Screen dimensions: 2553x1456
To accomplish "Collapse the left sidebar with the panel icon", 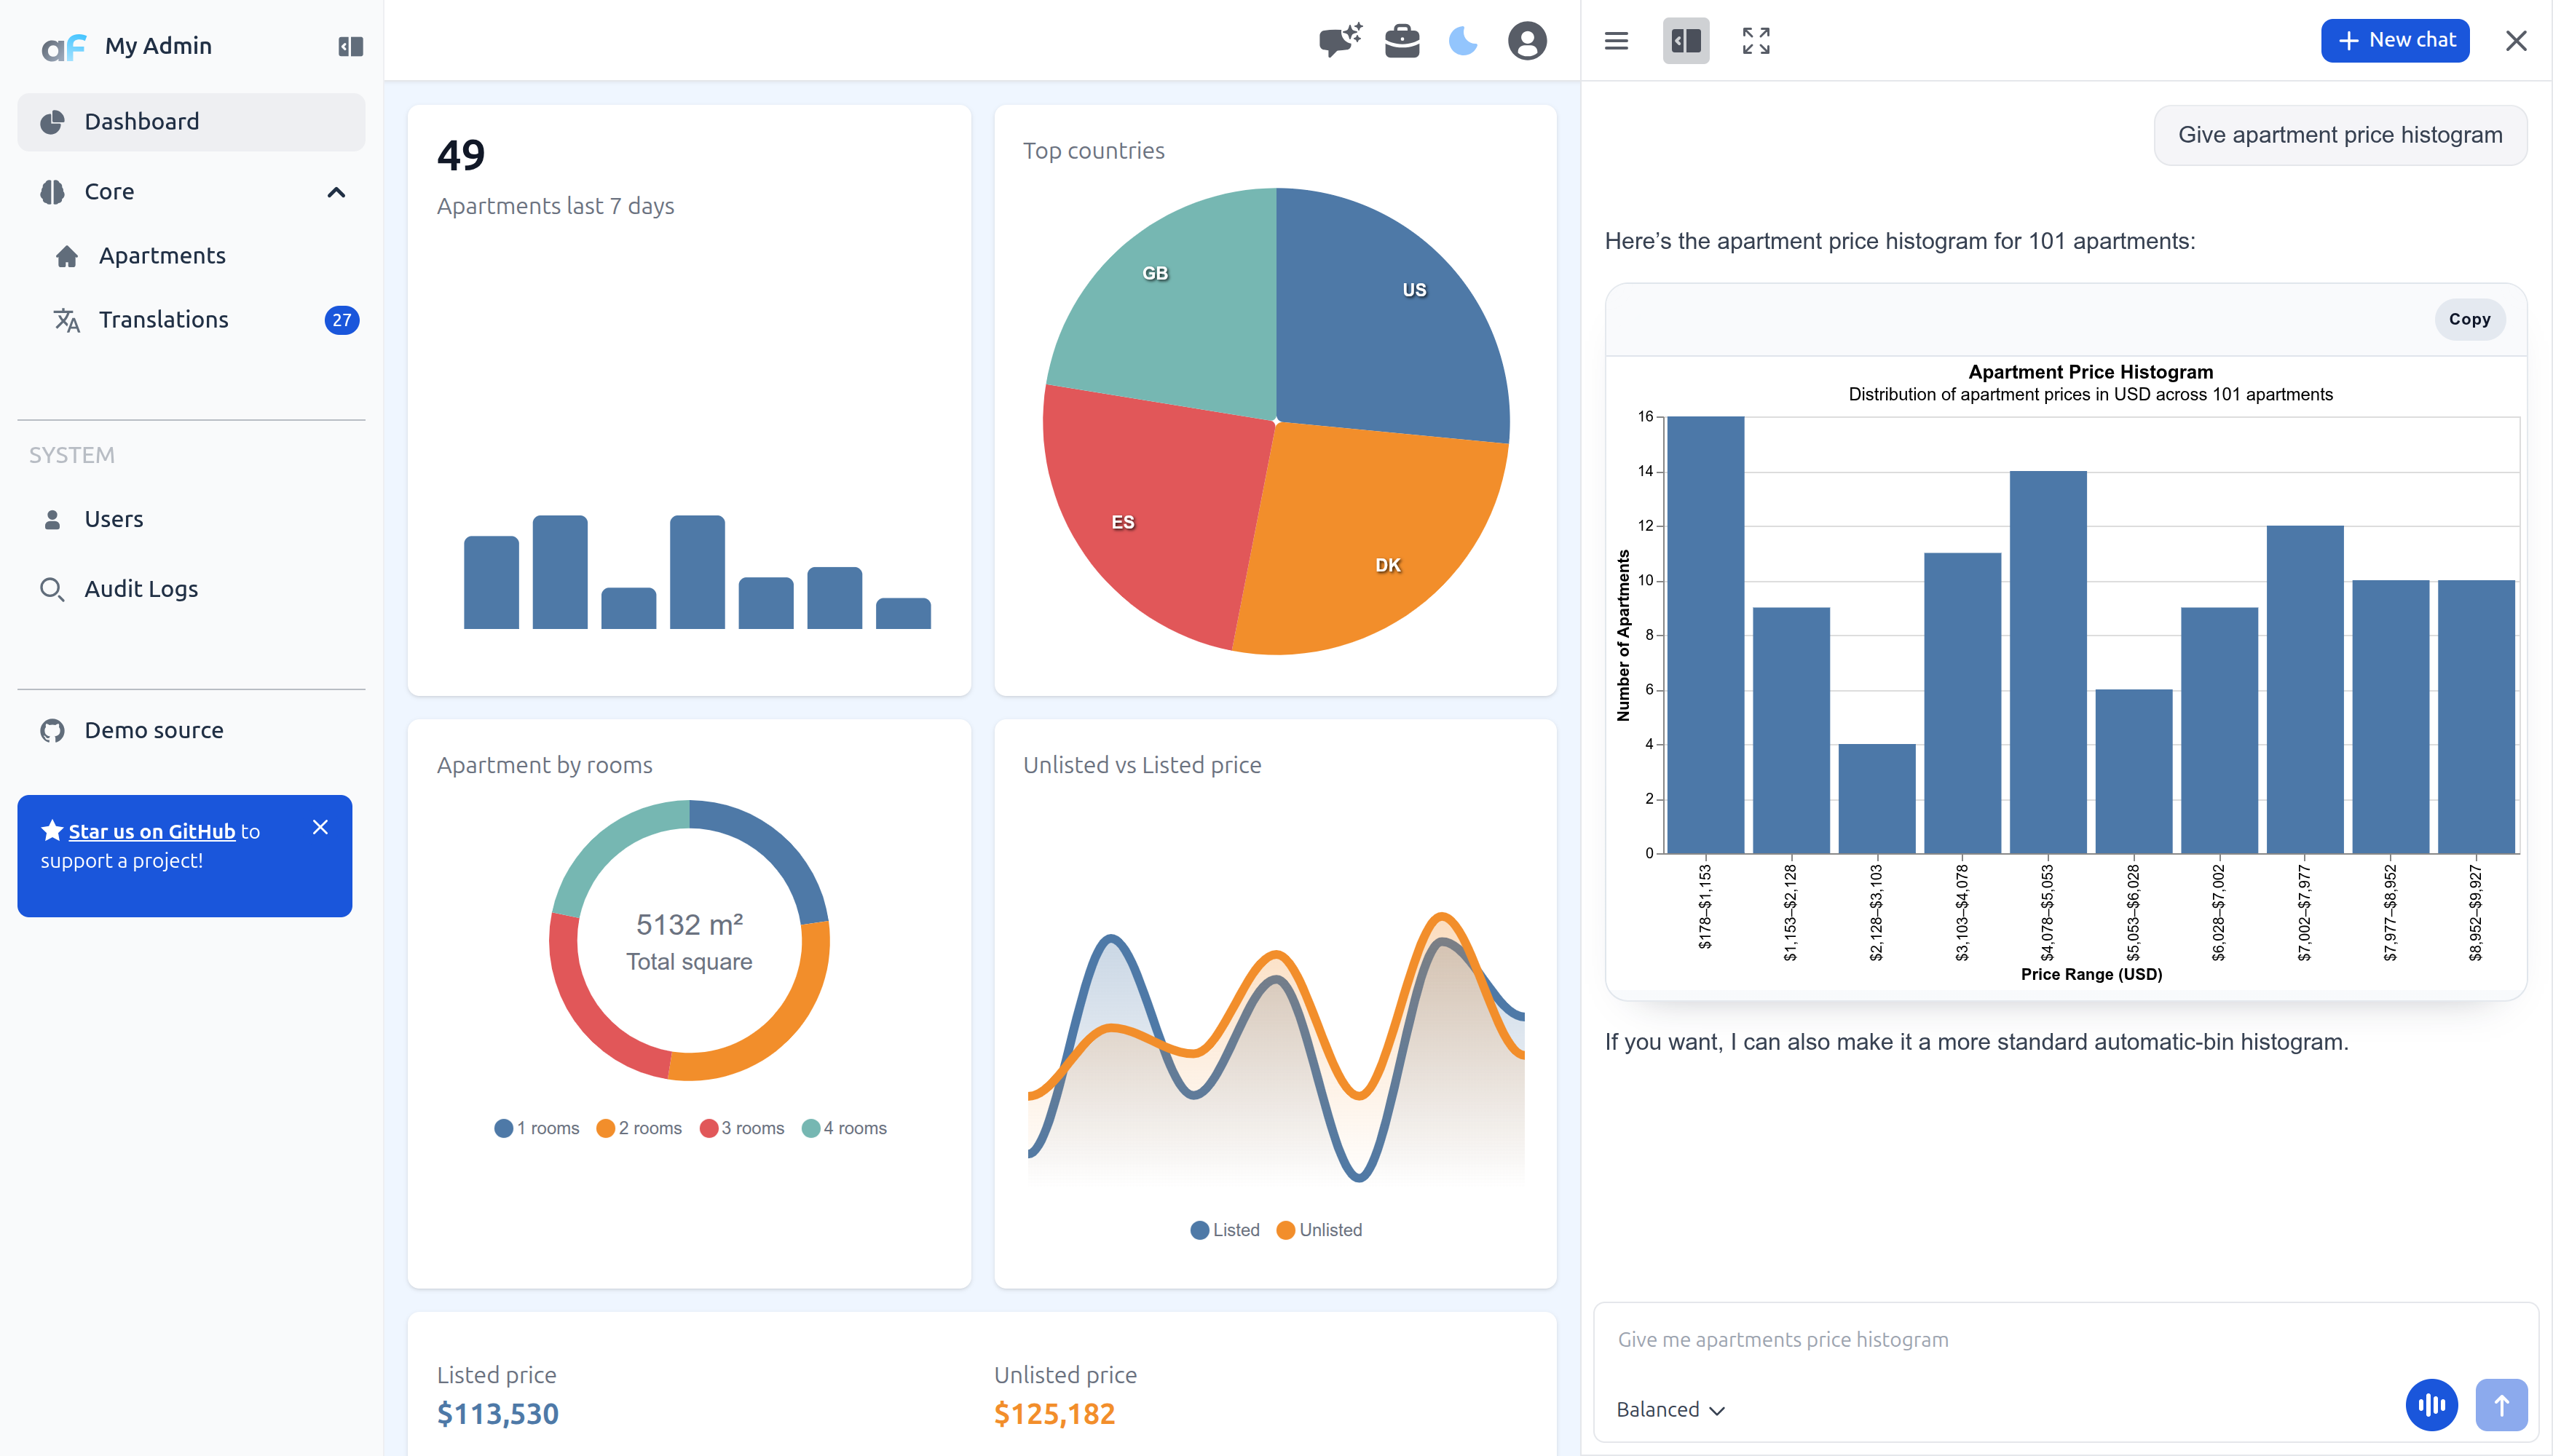I will [x=350, y=46].
